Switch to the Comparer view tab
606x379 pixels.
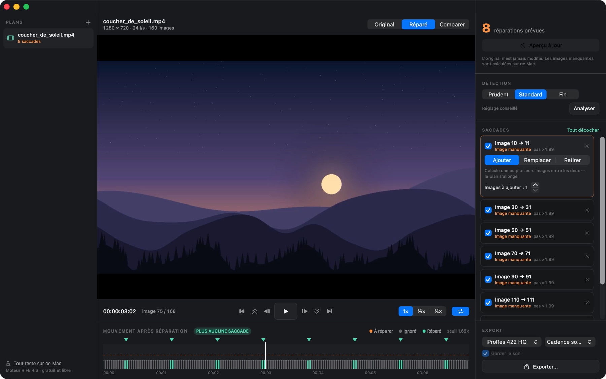pos(452,24)
